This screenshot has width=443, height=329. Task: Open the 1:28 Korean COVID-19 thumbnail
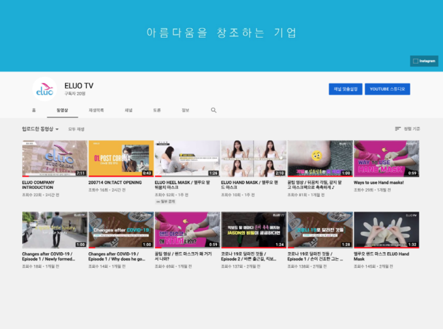click(320, 230)
